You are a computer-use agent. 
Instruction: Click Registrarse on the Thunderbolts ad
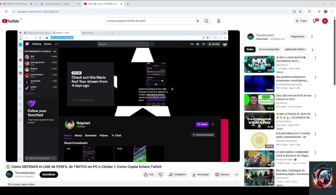pyautogui.click(x=298, y=37)
